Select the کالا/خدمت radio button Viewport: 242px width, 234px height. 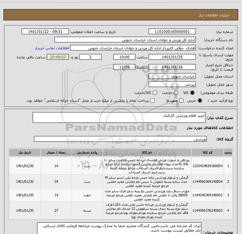[x=155, y=93]
